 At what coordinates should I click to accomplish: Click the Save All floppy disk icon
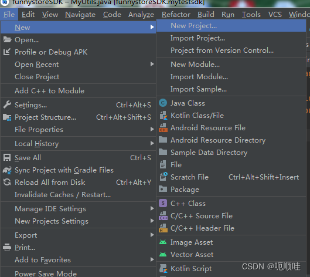(x=7, y=158)
